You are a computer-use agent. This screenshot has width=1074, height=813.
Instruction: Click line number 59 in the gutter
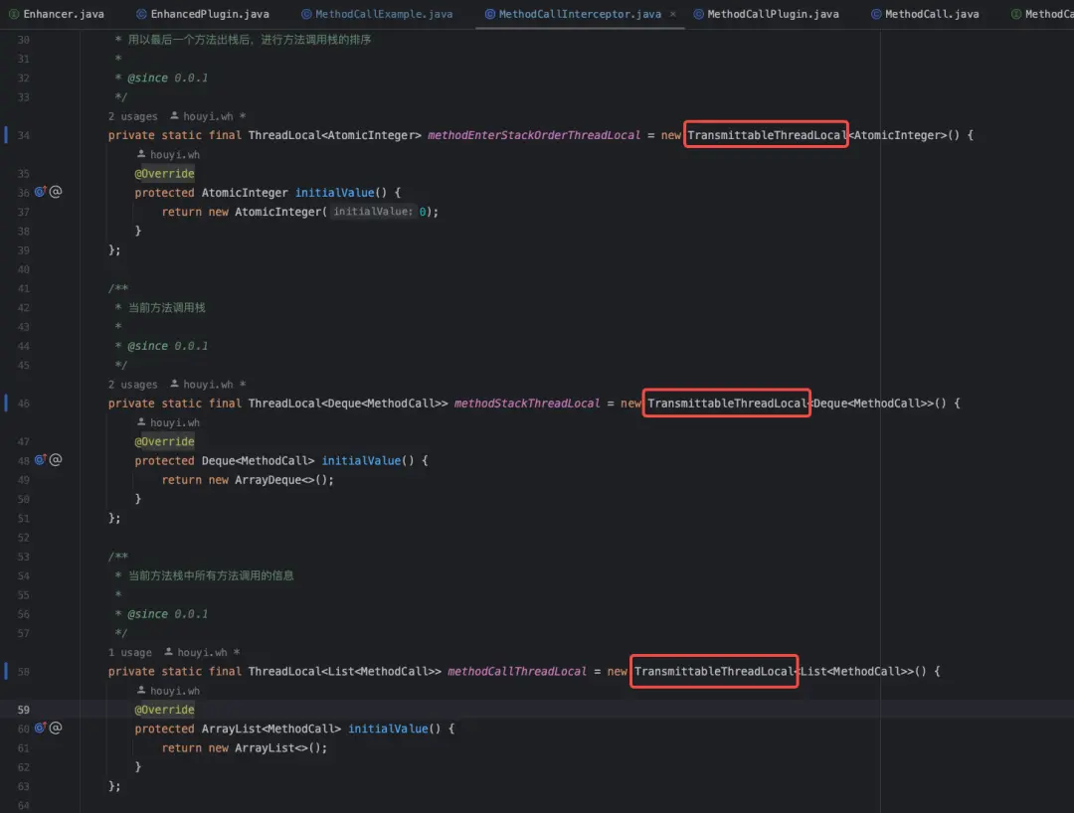click(23, 711)
